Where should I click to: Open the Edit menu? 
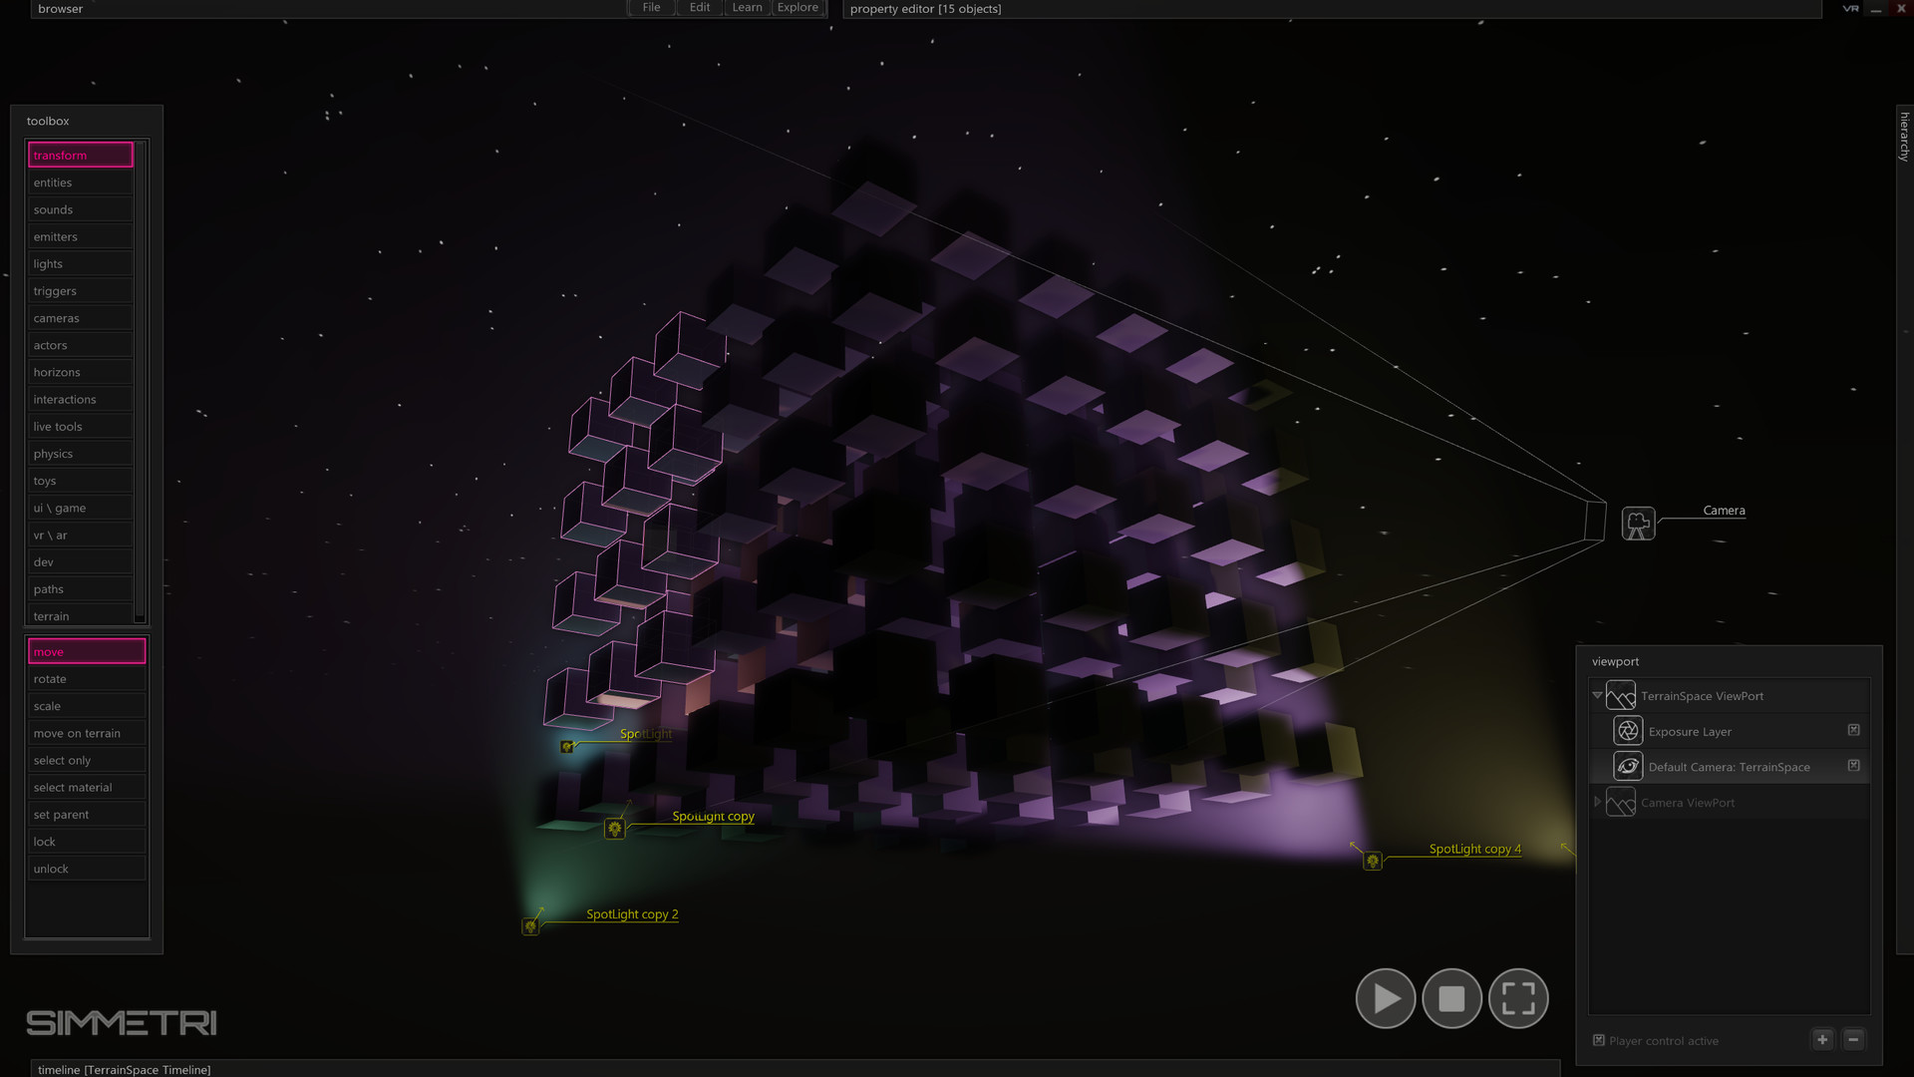[700, 8]
